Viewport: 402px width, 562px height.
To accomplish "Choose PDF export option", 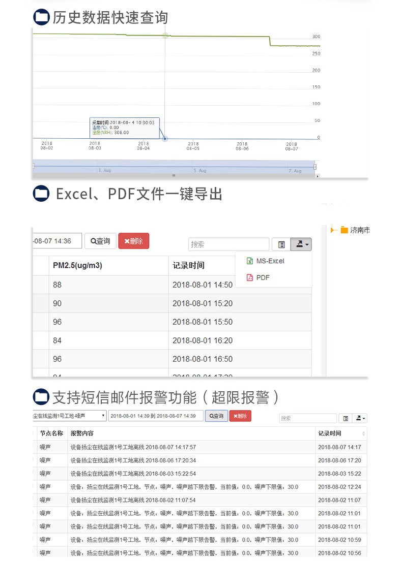I will coord(263,277).
